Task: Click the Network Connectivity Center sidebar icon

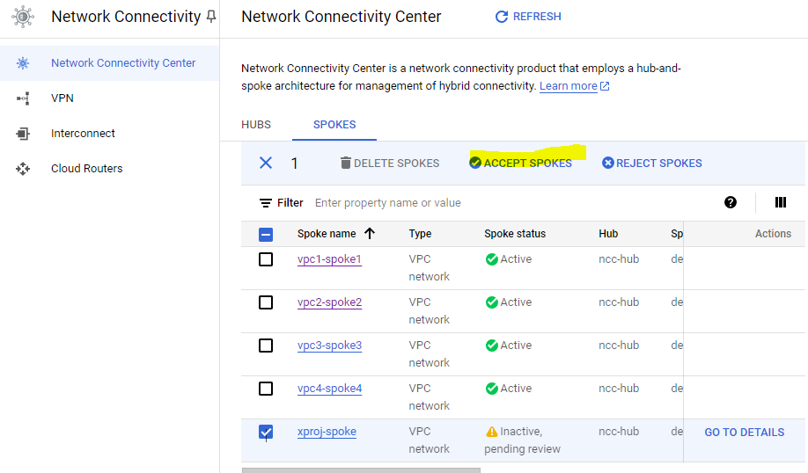Action: (23, 63)
